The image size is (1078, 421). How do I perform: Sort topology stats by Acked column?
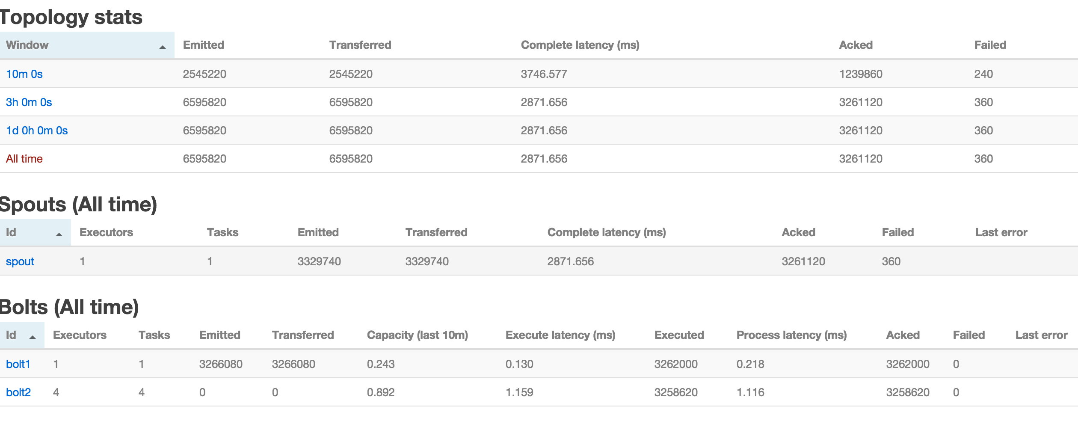coord(856,45)
